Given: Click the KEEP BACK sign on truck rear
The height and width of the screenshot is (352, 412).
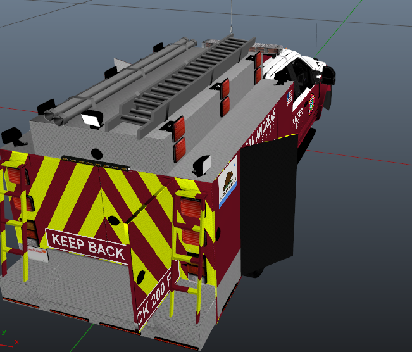Looking at the screenshot, I should click(x=88, y=246).
